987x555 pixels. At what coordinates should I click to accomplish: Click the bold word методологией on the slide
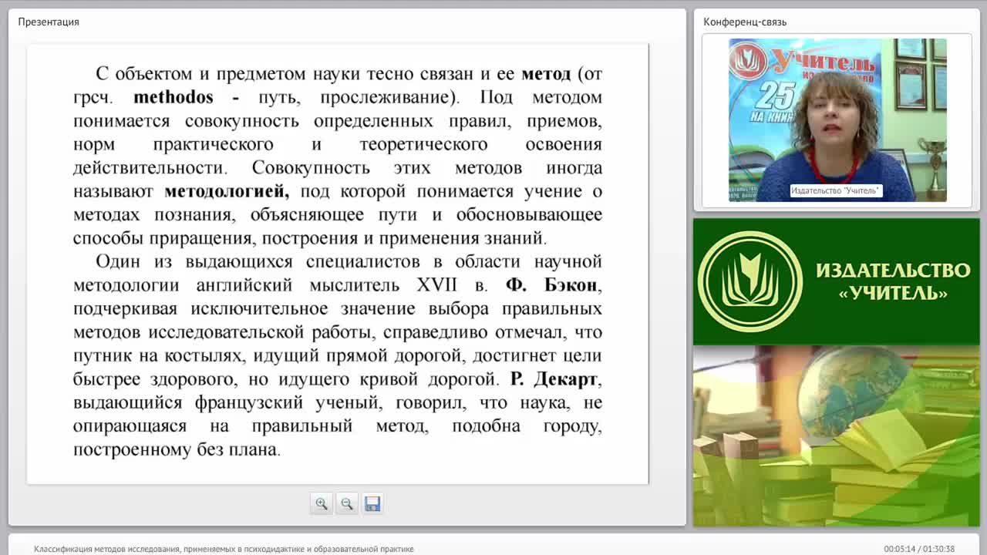pyautogui.click(x=227, y=191)
